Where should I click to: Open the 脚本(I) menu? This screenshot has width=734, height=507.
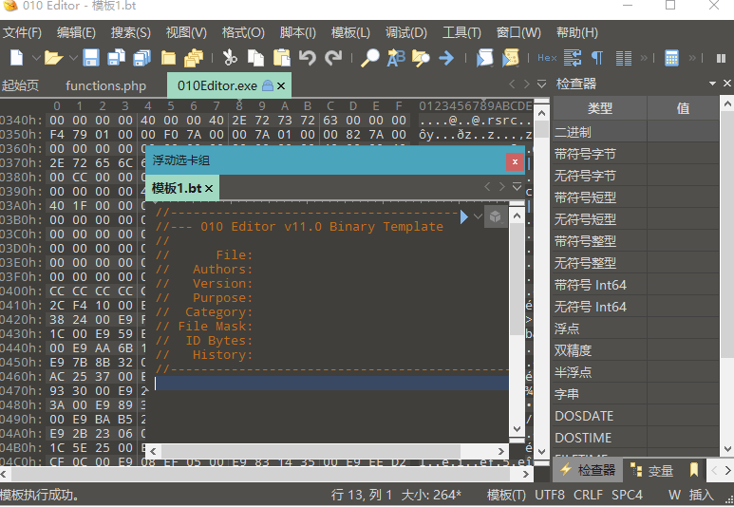coord(298,33)
